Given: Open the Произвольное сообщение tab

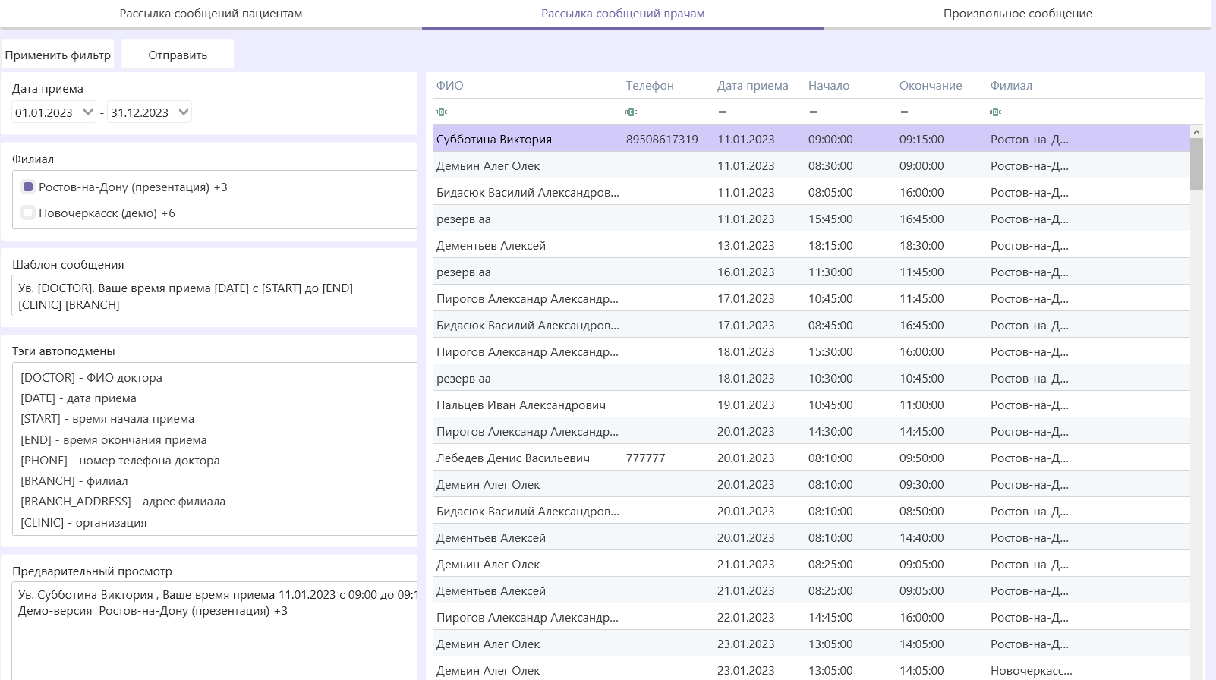Looking at the screenshot, I should tap(1018, 14).
